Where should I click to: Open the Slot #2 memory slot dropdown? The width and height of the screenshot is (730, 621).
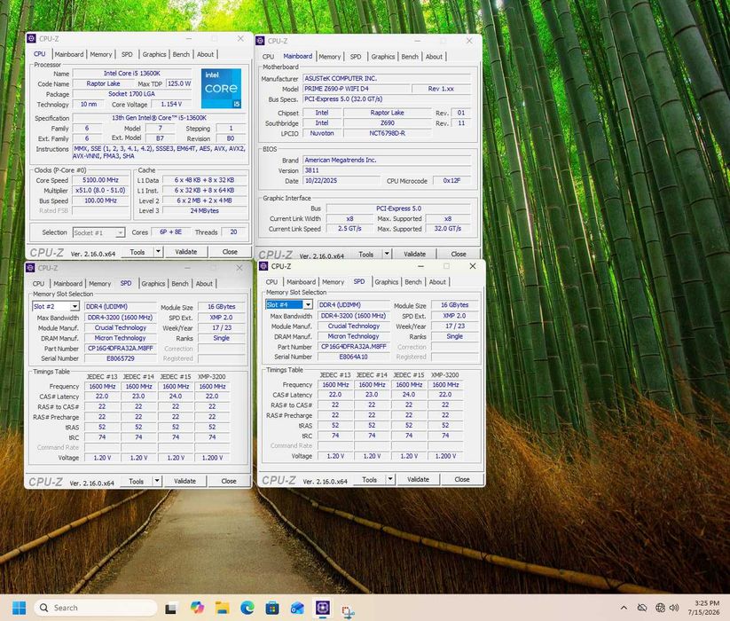coord(75,306)
